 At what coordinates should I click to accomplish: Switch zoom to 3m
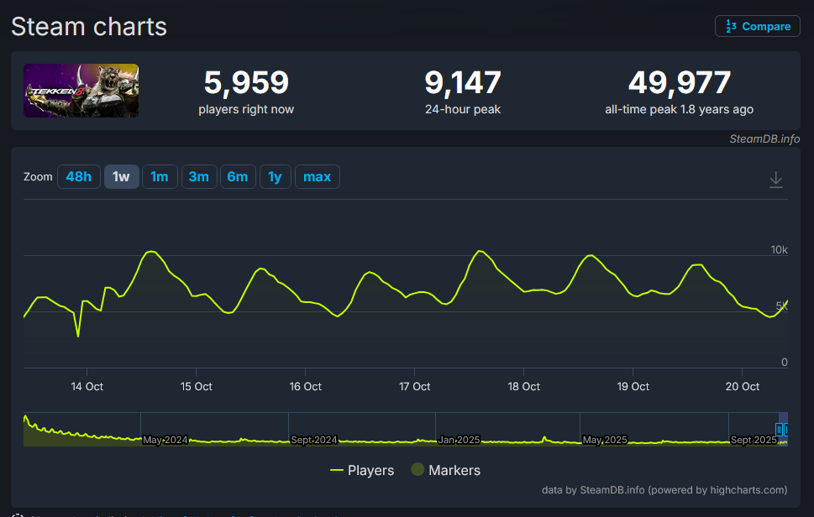(x=199, y=177)
